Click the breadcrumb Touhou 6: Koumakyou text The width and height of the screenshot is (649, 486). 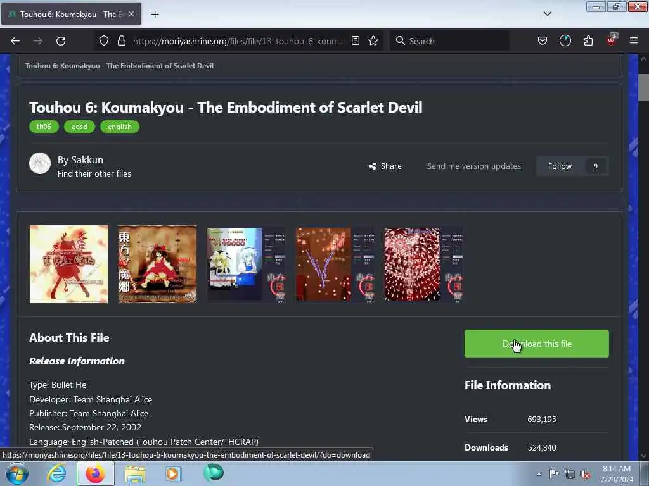click(119, 66)
